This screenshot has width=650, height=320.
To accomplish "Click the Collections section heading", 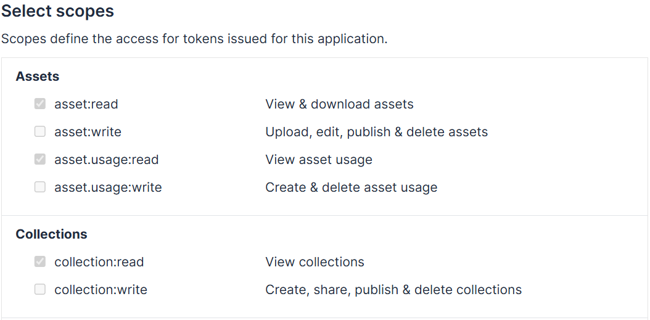I will pos(52,234).
